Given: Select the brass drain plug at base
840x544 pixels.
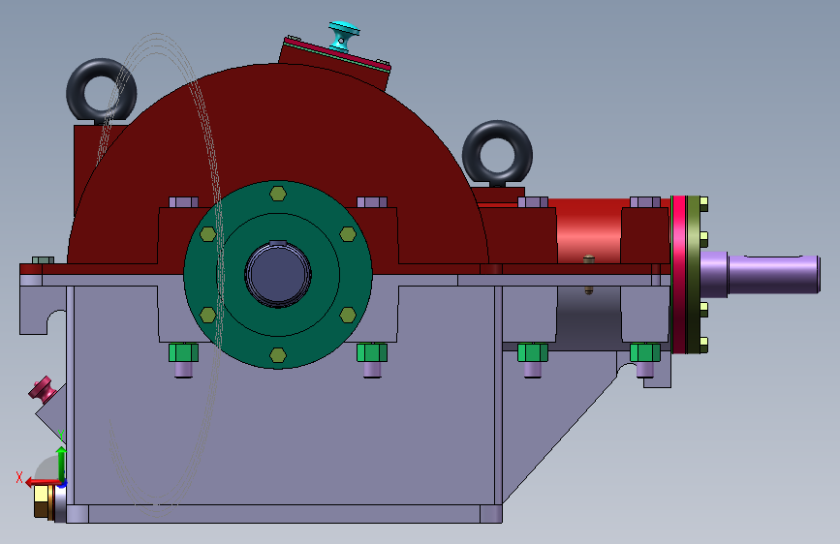Looking at the screenshot, I should click(x=44, y=501).
